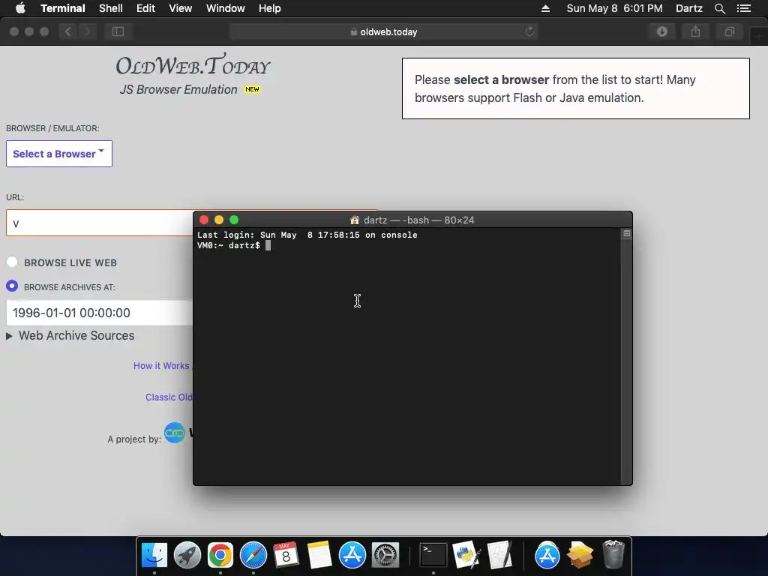
Task: Open Terminal icon in the Dock
Action: tap(433, 556)
